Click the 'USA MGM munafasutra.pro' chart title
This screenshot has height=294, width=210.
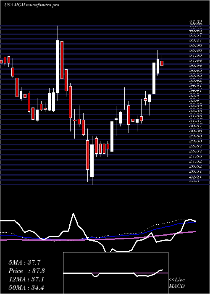(31, 5)
